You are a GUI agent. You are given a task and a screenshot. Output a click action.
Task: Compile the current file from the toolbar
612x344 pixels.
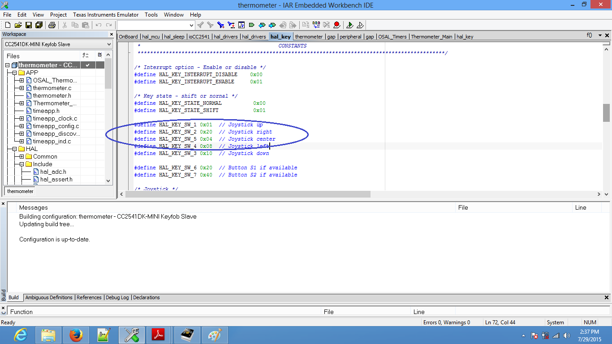306,25
